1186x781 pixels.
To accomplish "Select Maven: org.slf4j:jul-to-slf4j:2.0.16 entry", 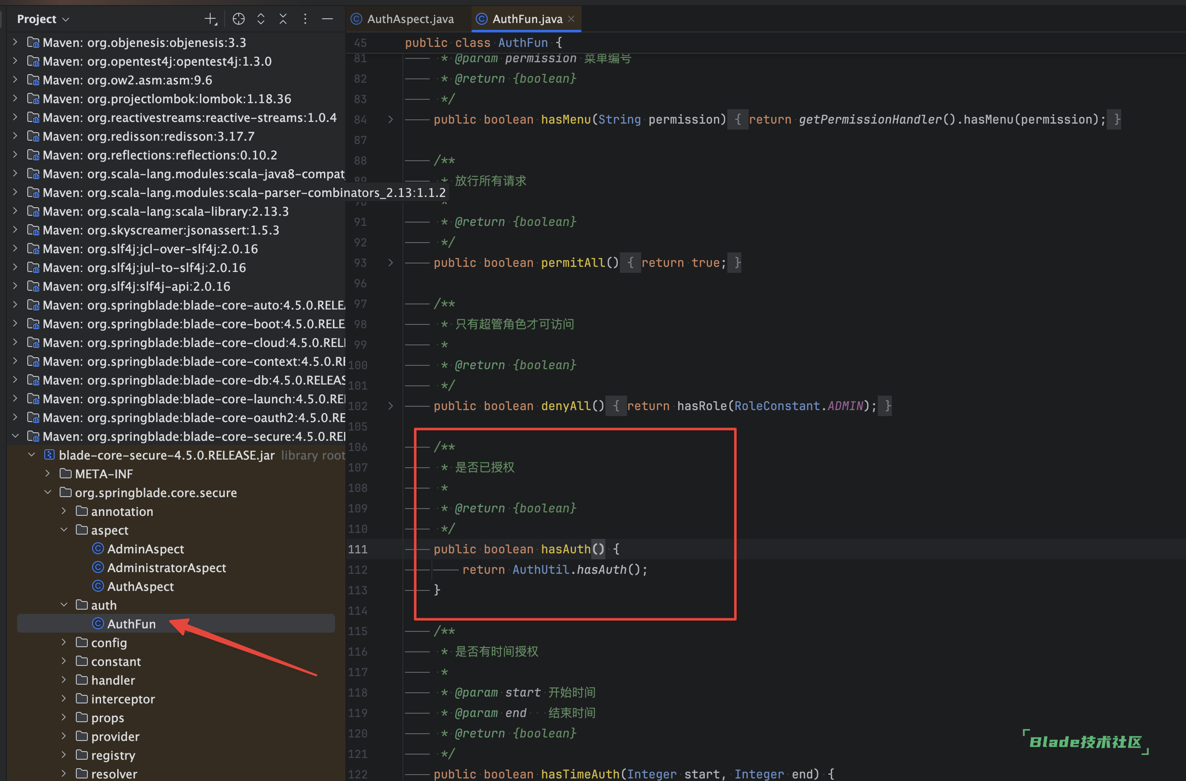I will (144, 268).
